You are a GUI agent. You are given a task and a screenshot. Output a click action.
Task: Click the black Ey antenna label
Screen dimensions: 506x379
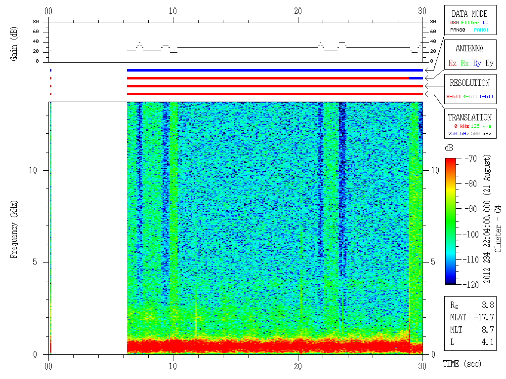[490, 64]
